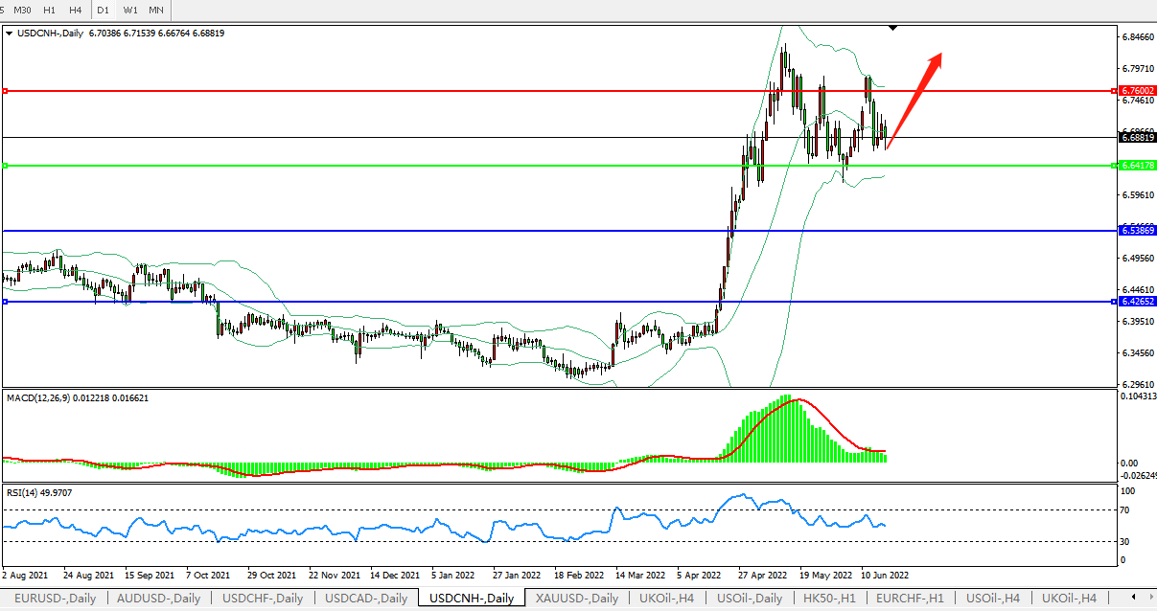Select the HK50-,H1 chart tab

click(x=830, y=599)
